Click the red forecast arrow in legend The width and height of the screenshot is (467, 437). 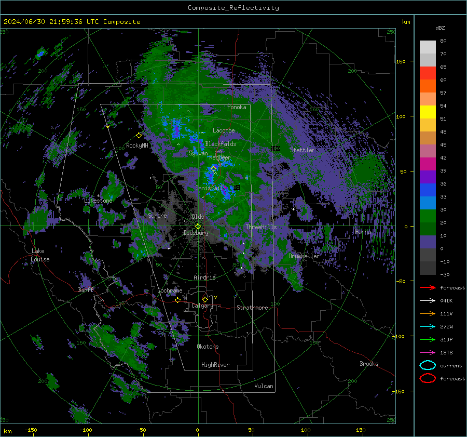tap(428, 287)
